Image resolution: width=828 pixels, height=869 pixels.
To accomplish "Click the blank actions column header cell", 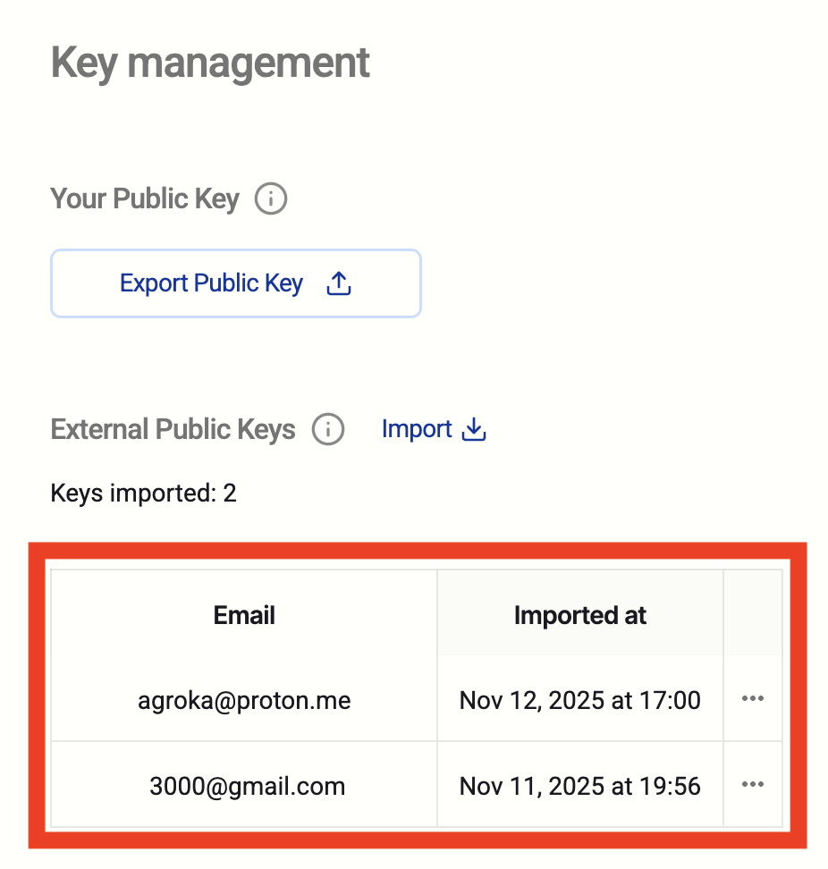I will [x=753, y=615].
